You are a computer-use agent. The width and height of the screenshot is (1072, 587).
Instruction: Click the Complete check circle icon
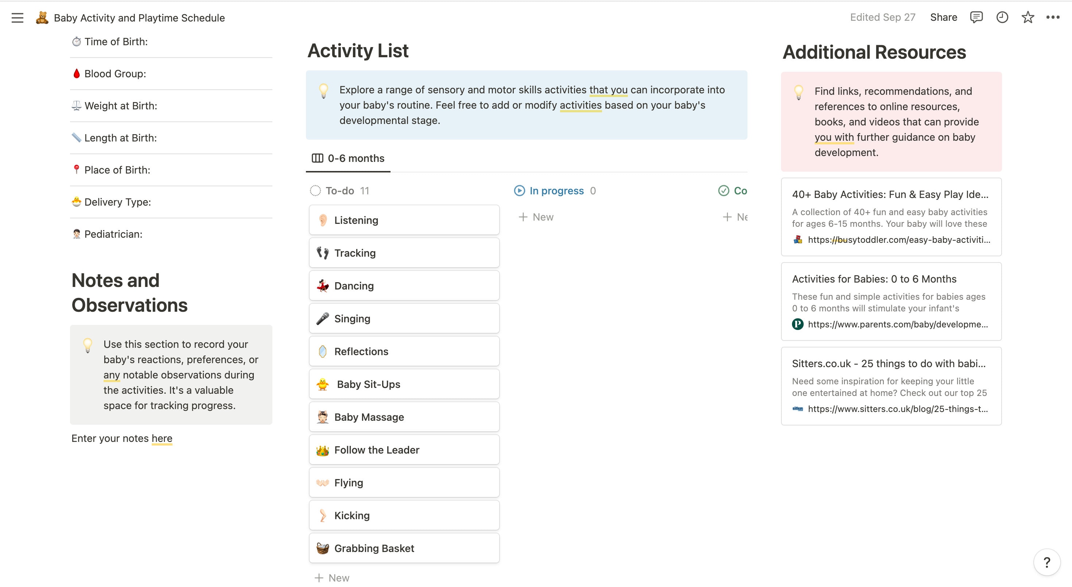pyautogui.click(x=724, y=191)
